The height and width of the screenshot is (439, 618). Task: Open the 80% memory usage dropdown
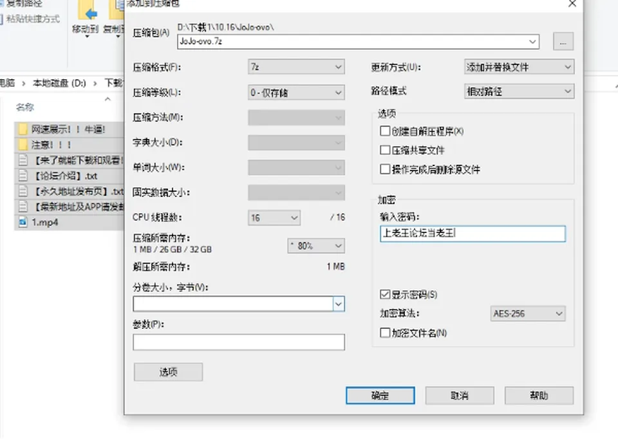tap(316, 246)
